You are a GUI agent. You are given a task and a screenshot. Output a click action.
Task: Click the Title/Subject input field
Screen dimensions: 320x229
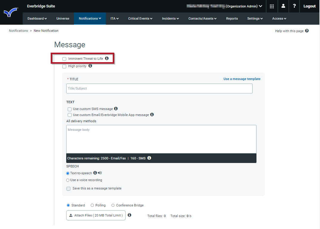pyautogui.click(x=159, y=88)
